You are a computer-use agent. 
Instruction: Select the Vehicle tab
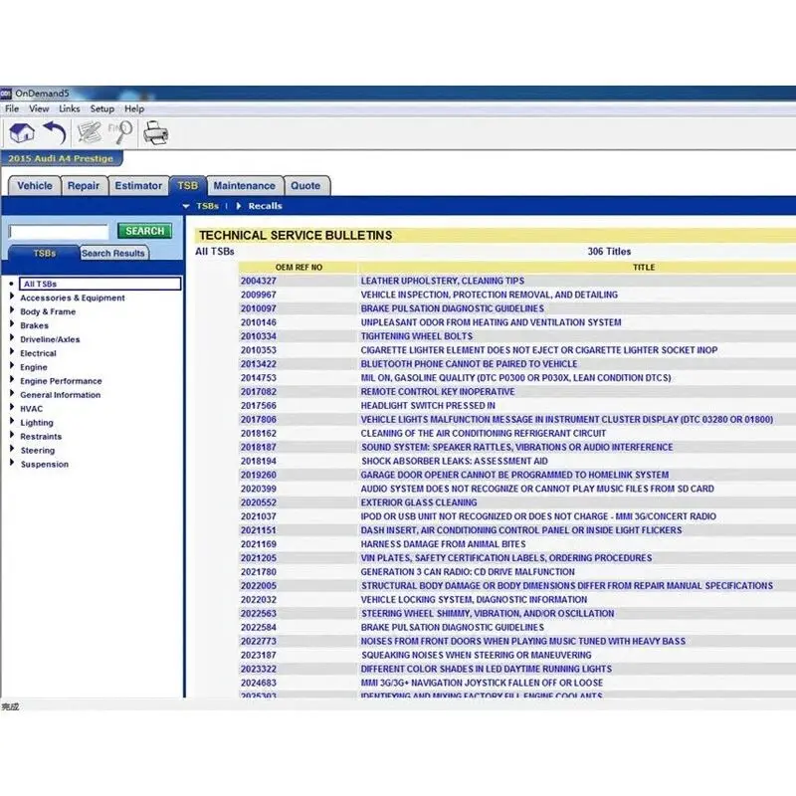pyautogui.click(x=35, y=185)
